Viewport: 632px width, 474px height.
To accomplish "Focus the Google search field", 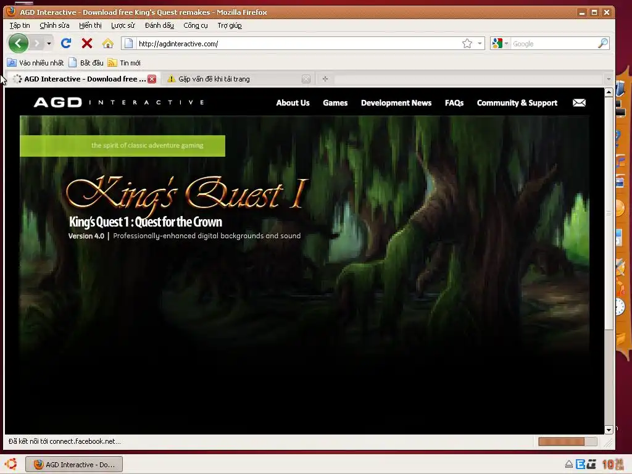I will [x=554, y=44].
